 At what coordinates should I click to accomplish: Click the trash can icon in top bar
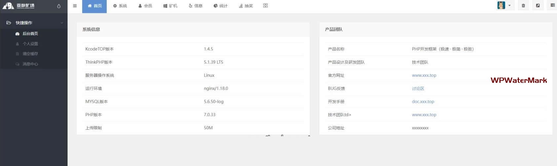click(x=523, y=6)
